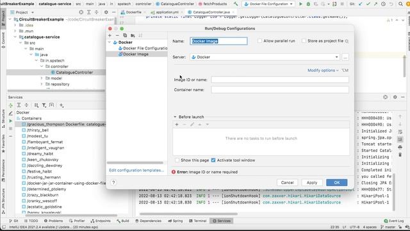Screen dimensions: 410x231
Task: Click the Apply button
Action: pyautogui.click(x=312, y=182)
